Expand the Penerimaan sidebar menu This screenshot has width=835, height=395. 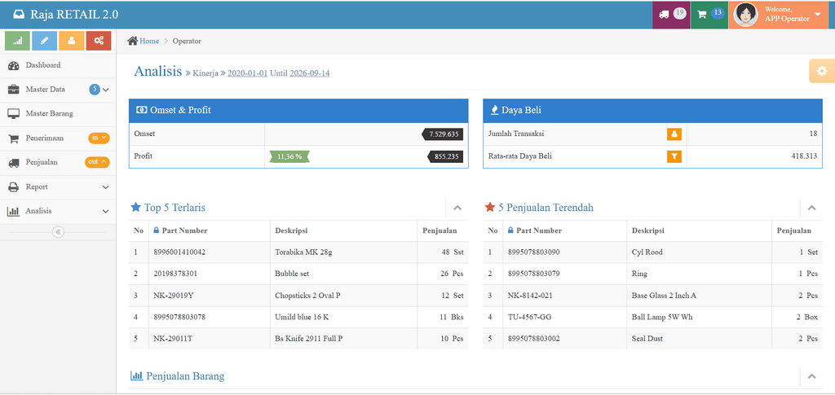(58, 138)
